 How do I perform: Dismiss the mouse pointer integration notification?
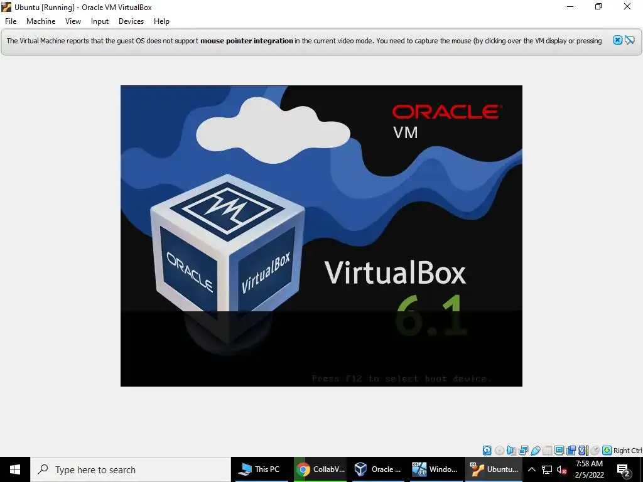tap(617, 40)
